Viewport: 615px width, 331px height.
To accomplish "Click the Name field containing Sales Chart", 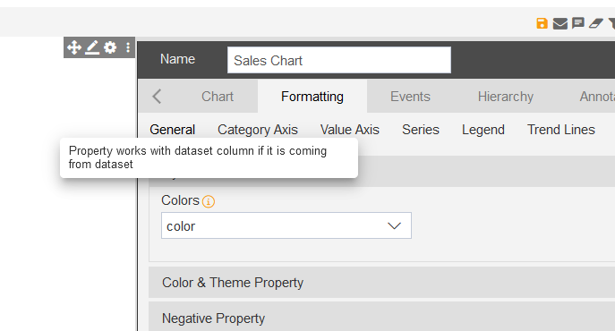I will click(339, 60).
